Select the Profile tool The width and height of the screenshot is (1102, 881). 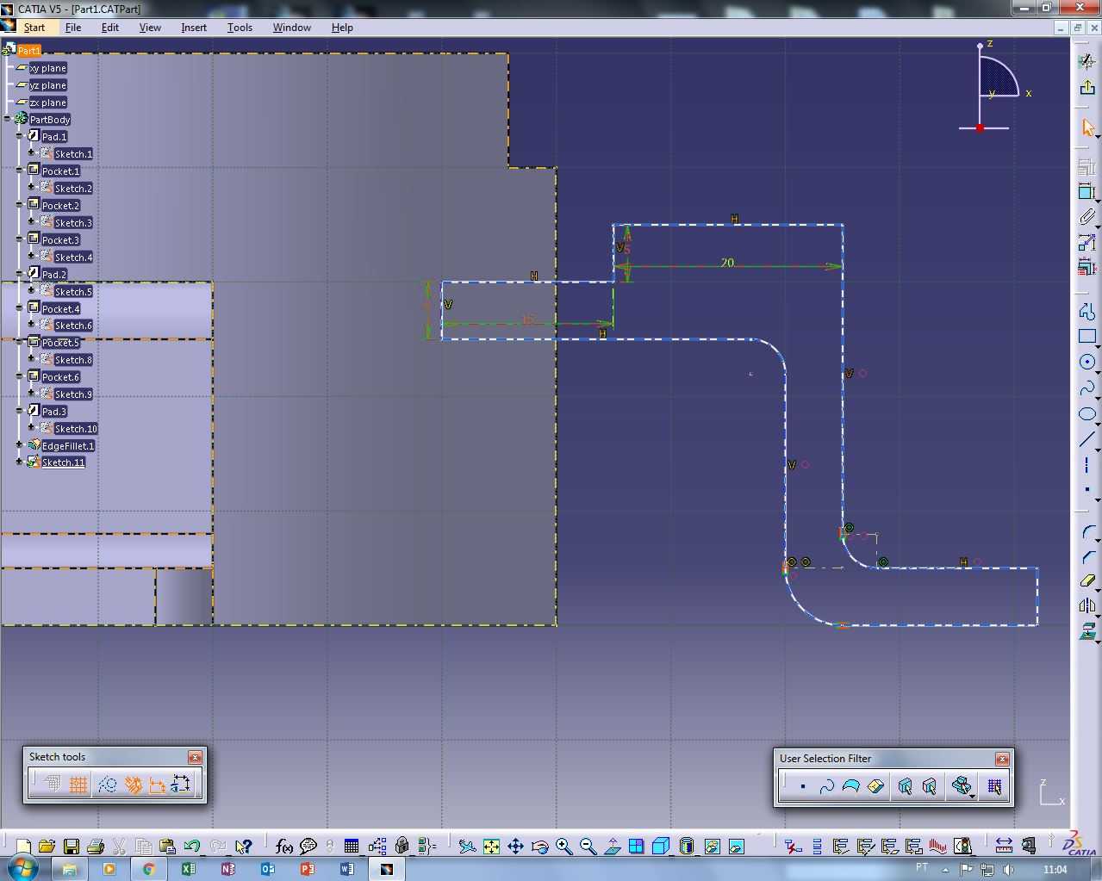point(1087,312)
